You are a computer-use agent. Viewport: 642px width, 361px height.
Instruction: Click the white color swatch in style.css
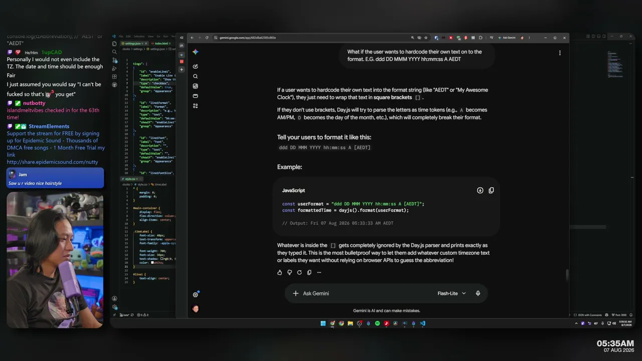pos(152,262)
